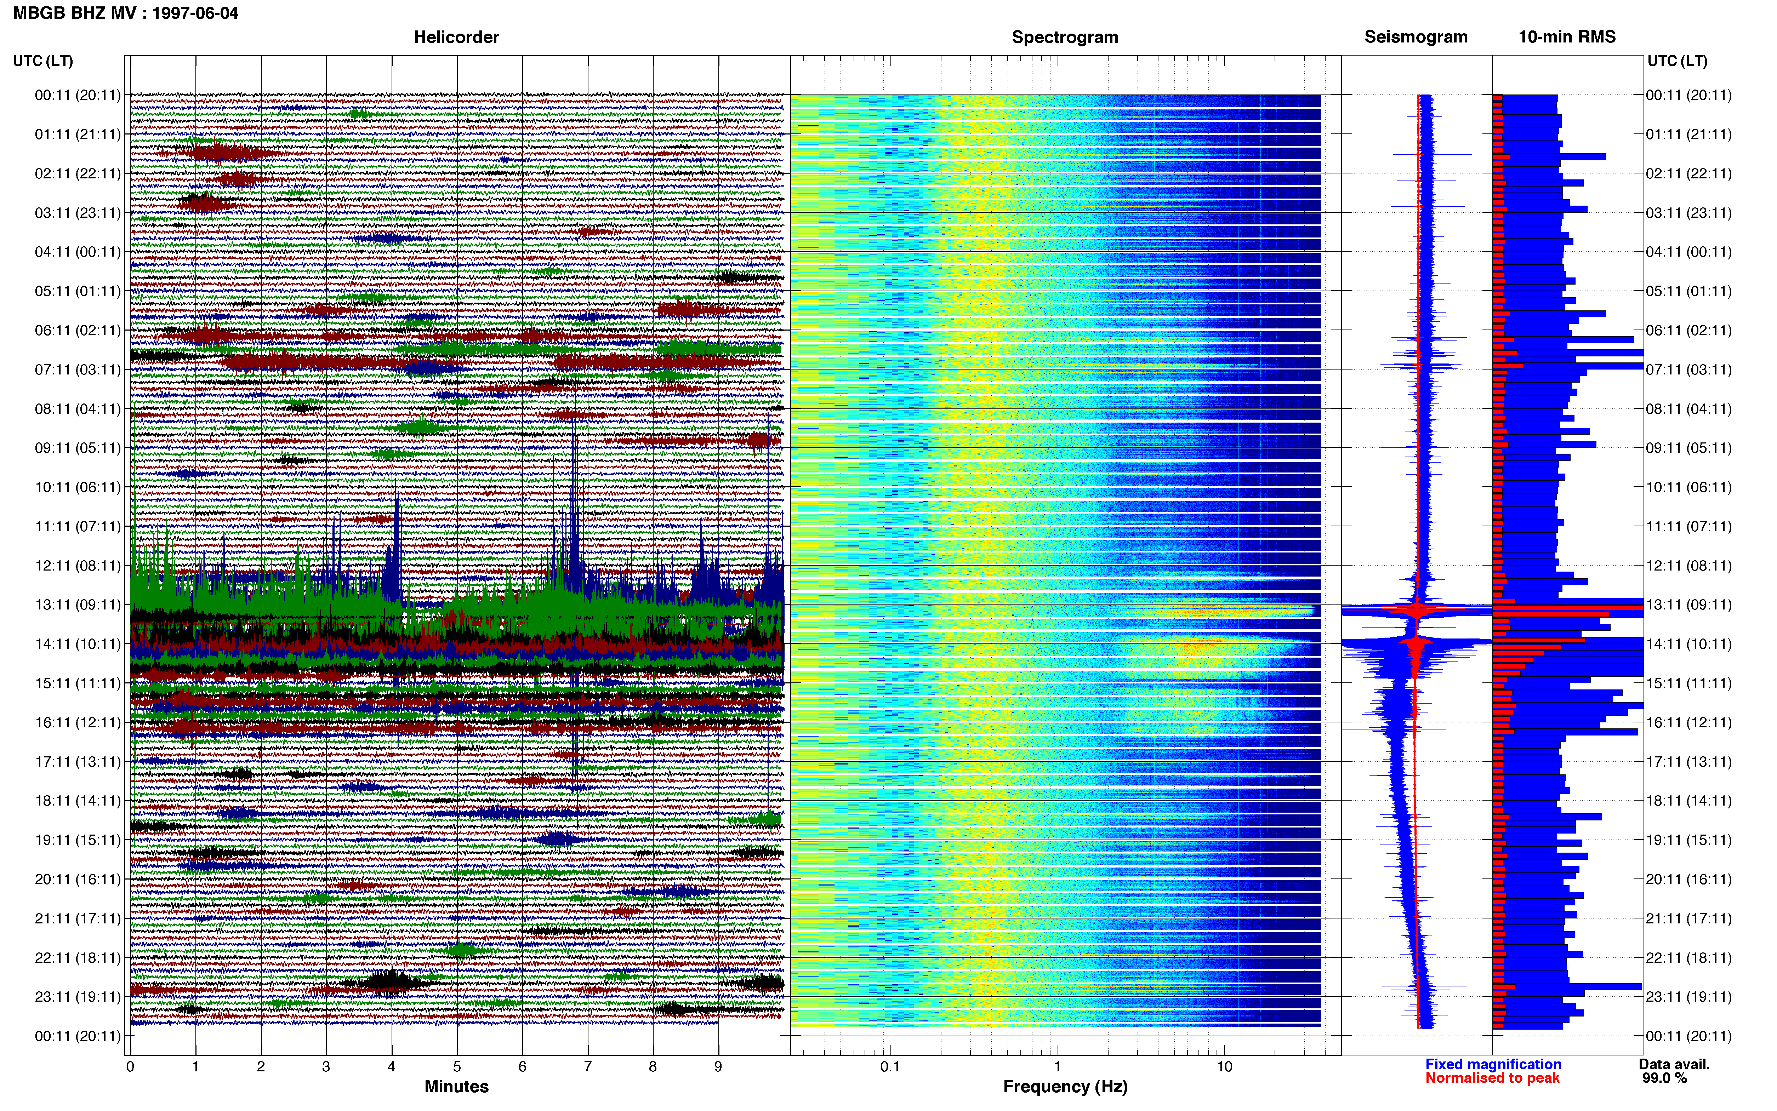Click left time label 17:11 (13:11)
This screenshot has height=1111, width=1777.
click(x=78, y=761)
